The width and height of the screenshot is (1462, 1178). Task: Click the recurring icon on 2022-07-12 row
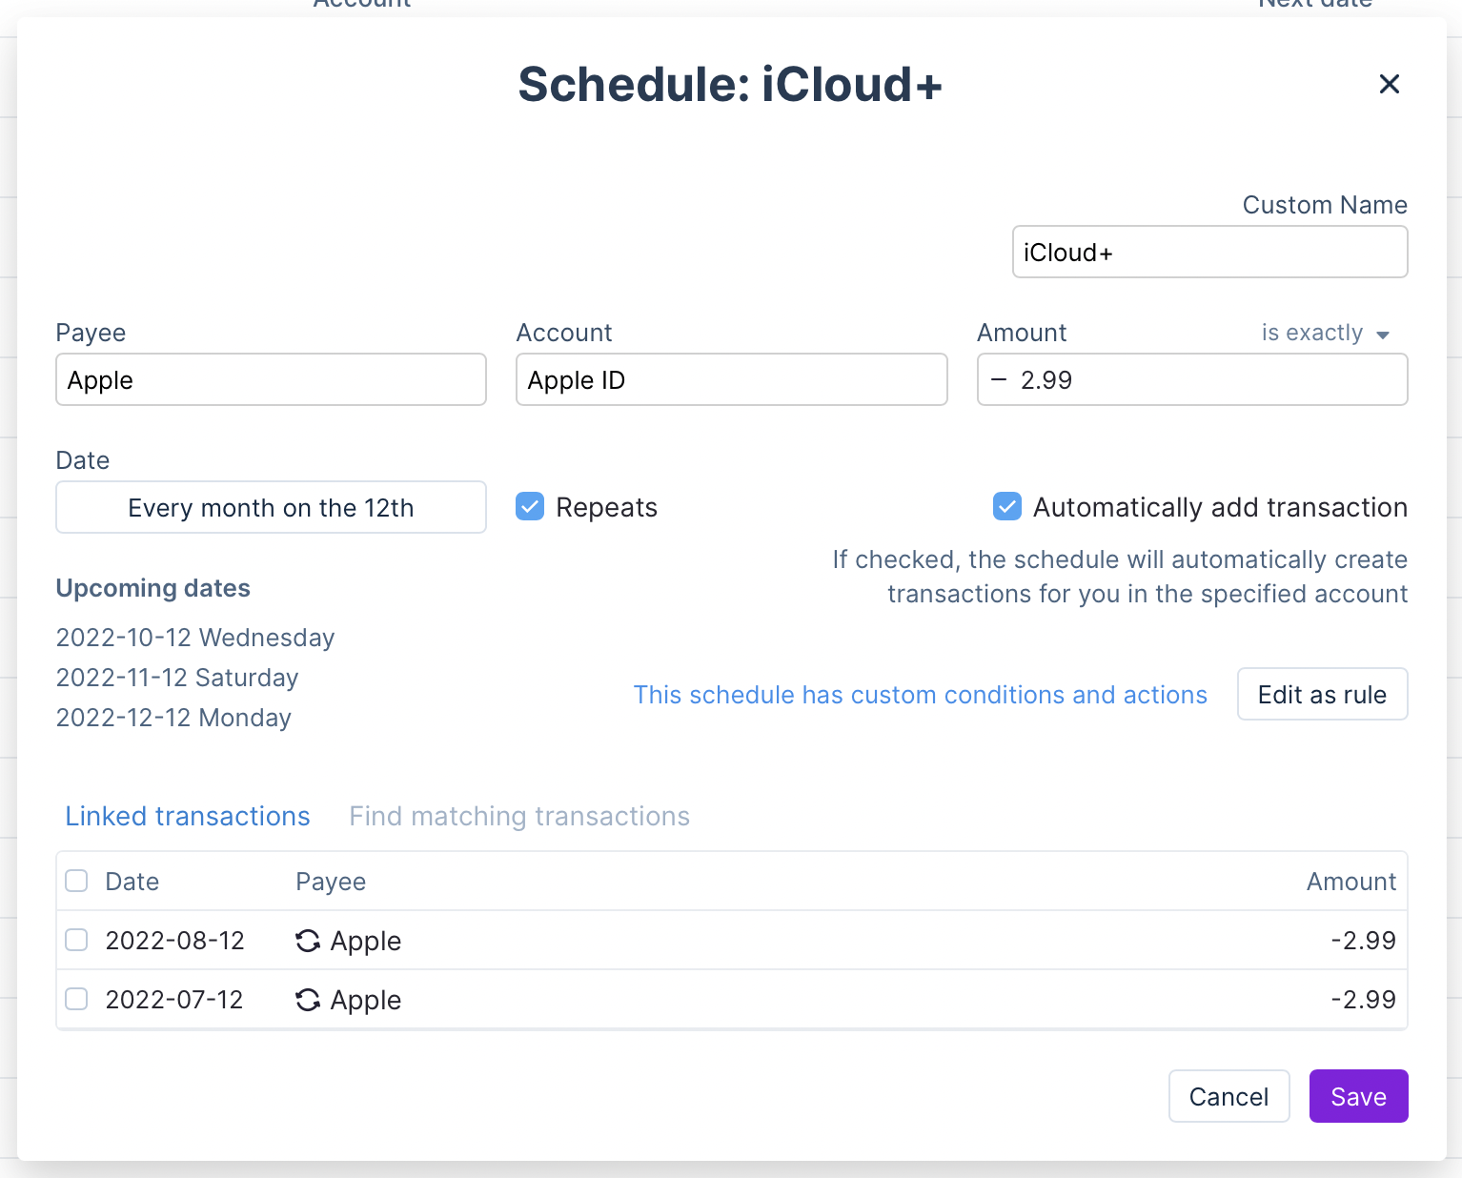307,1000
